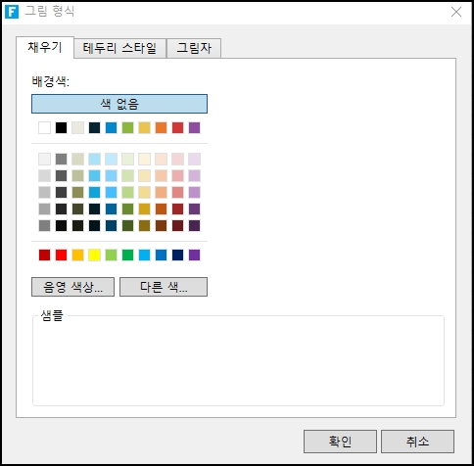The width and height of the screenshot is (474, 466).
Task: Choose the dark red first standard swatch
Action: [44, 255]
